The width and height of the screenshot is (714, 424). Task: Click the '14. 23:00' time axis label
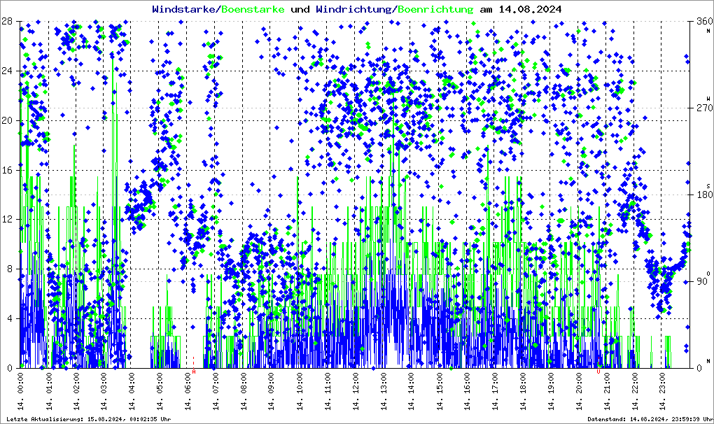(662, 392)
